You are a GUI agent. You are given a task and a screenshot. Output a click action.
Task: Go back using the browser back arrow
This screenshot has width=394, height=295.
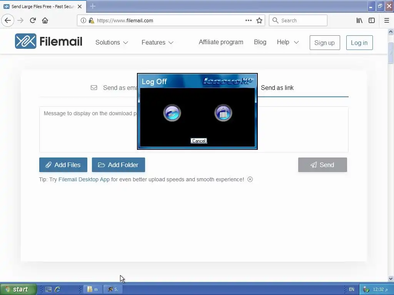point(8,20)
